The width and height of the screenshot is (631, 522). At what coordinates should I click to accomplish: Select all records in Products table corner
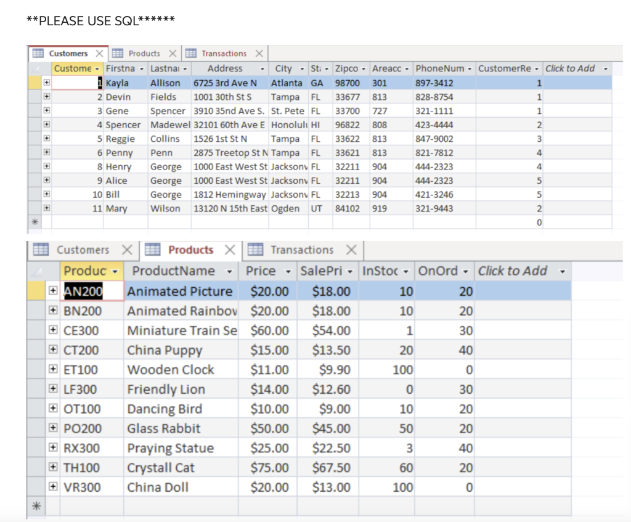tap(37, 271)
